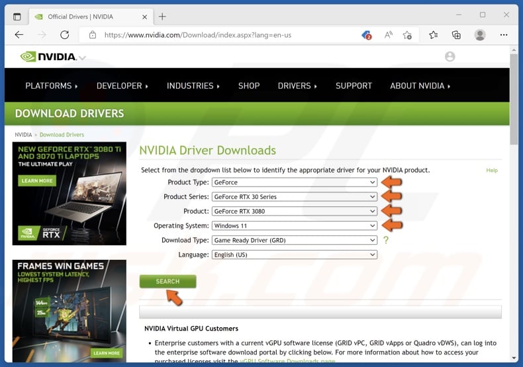
Task: Go to the SUPPORT page
Action: coord(354,85)
